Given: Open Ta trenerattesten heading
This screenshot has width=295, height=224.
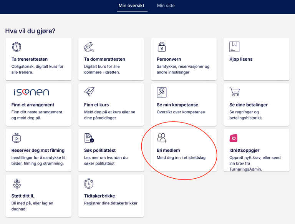Looking at the screenshot, I should click(30, 59).
